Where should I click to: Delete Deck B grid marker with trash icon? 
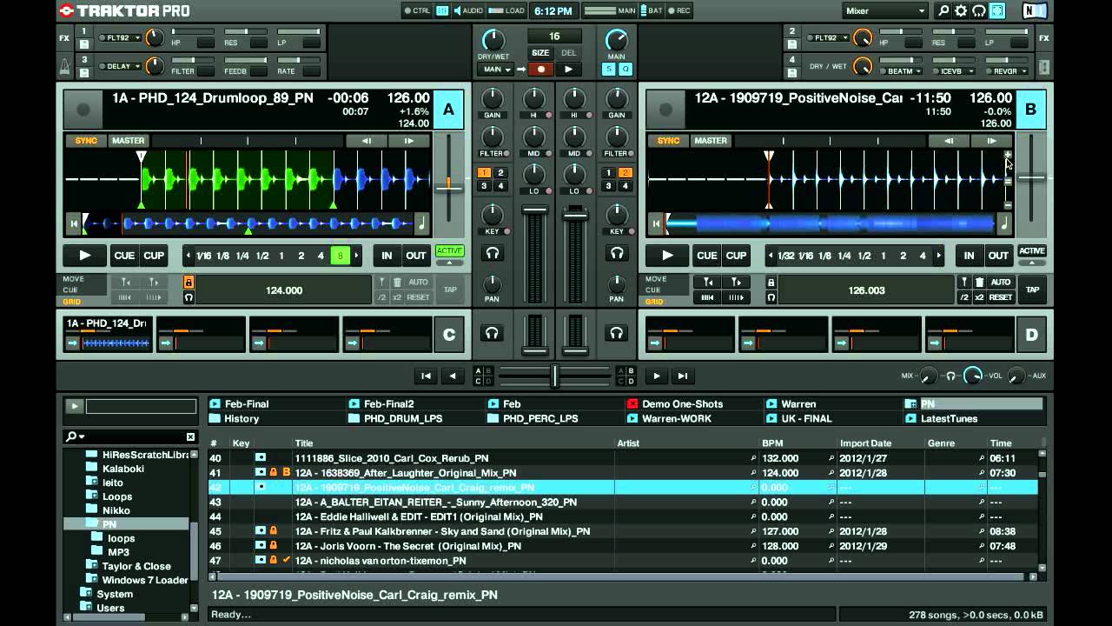click(x=979, y=283)
